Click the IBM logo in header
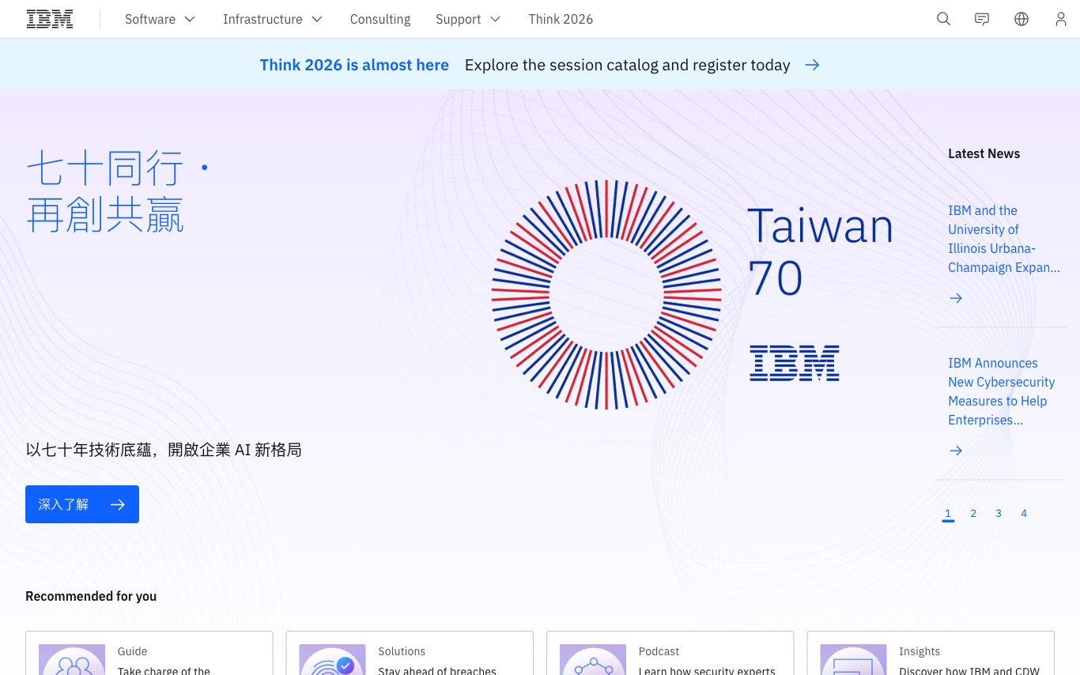 coord(50,19)
